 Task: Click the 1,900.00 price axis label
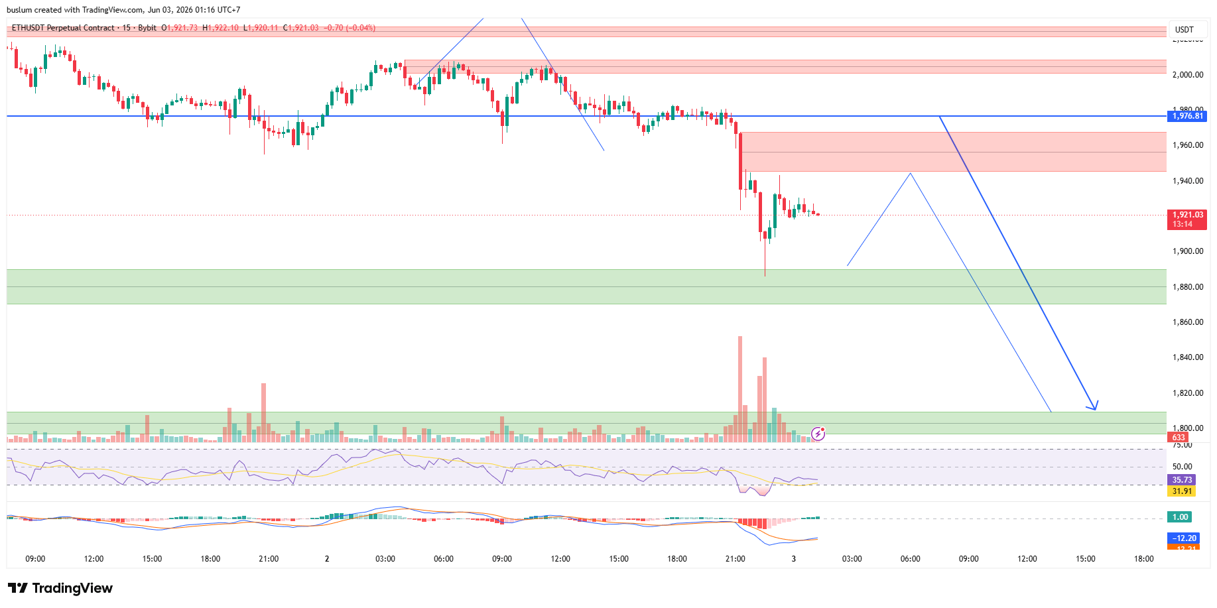[1188, 251]
